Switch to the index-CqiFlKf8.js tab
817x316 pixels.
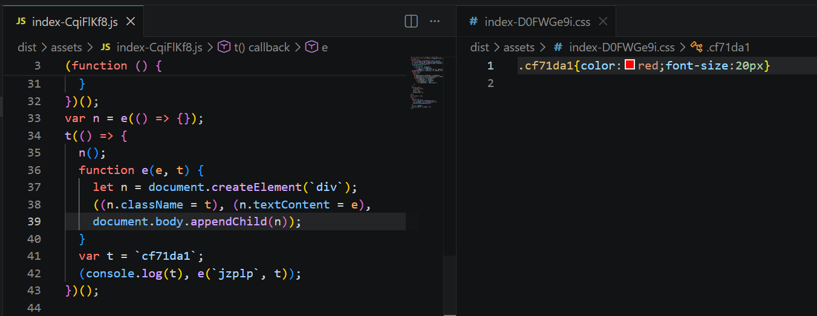(x=71, y=22)
